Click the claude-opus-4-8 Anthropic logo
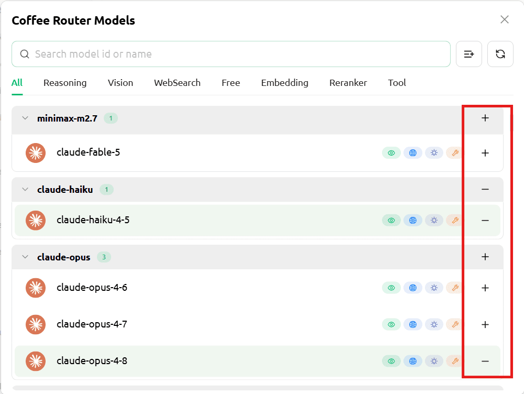This screenshot has width=524, height=394. 36,361
